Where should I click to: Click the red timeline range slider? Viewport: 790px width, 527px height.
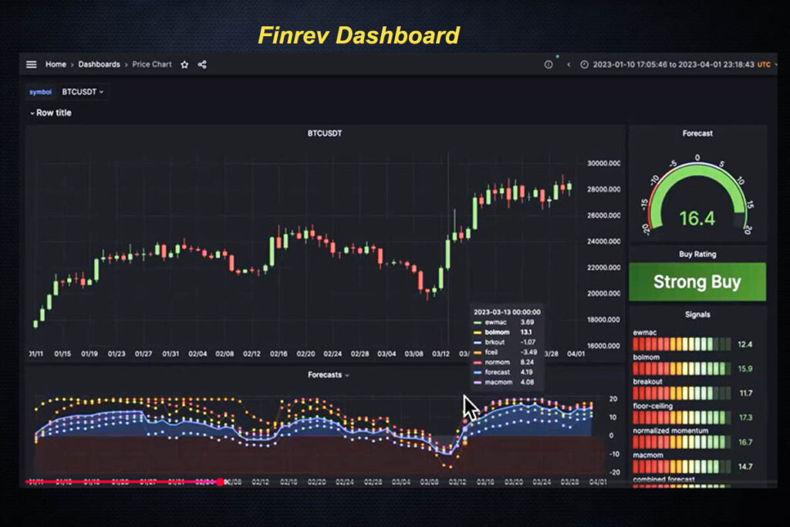[123, 480]
